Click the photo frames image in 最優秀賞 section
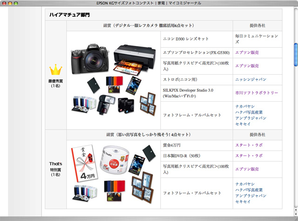Image resolution: width=298 pixels, height=221 pixels. 148,104
